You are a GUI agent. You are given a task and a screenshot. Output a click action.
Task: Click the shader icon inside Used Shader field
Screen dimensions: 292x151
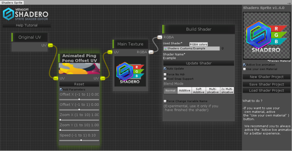click(x=165, y=49)
